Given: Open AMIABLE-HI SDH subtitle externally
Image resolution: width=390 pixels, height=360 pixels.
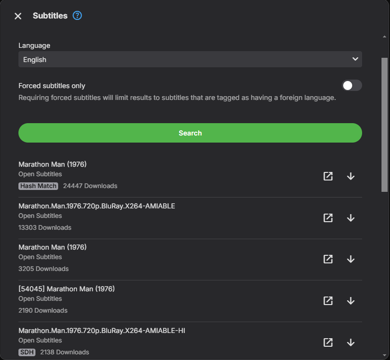Looking at the screenshot, I should point(328,342).
